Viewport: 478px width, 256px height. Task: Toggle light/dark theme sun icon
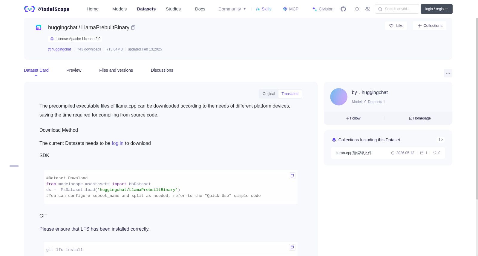coord(357,9)
